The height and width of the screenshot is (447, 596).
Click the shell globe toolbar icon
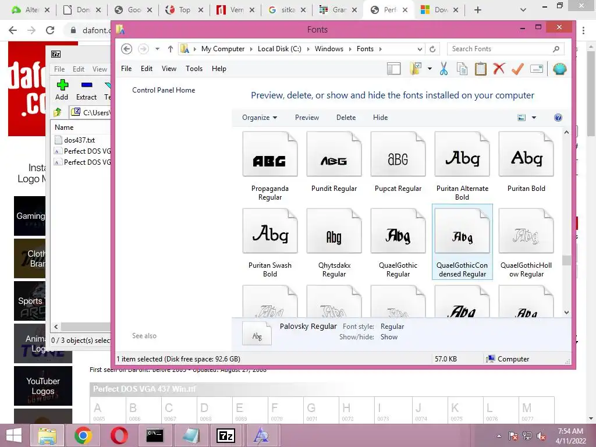[559, 69]
